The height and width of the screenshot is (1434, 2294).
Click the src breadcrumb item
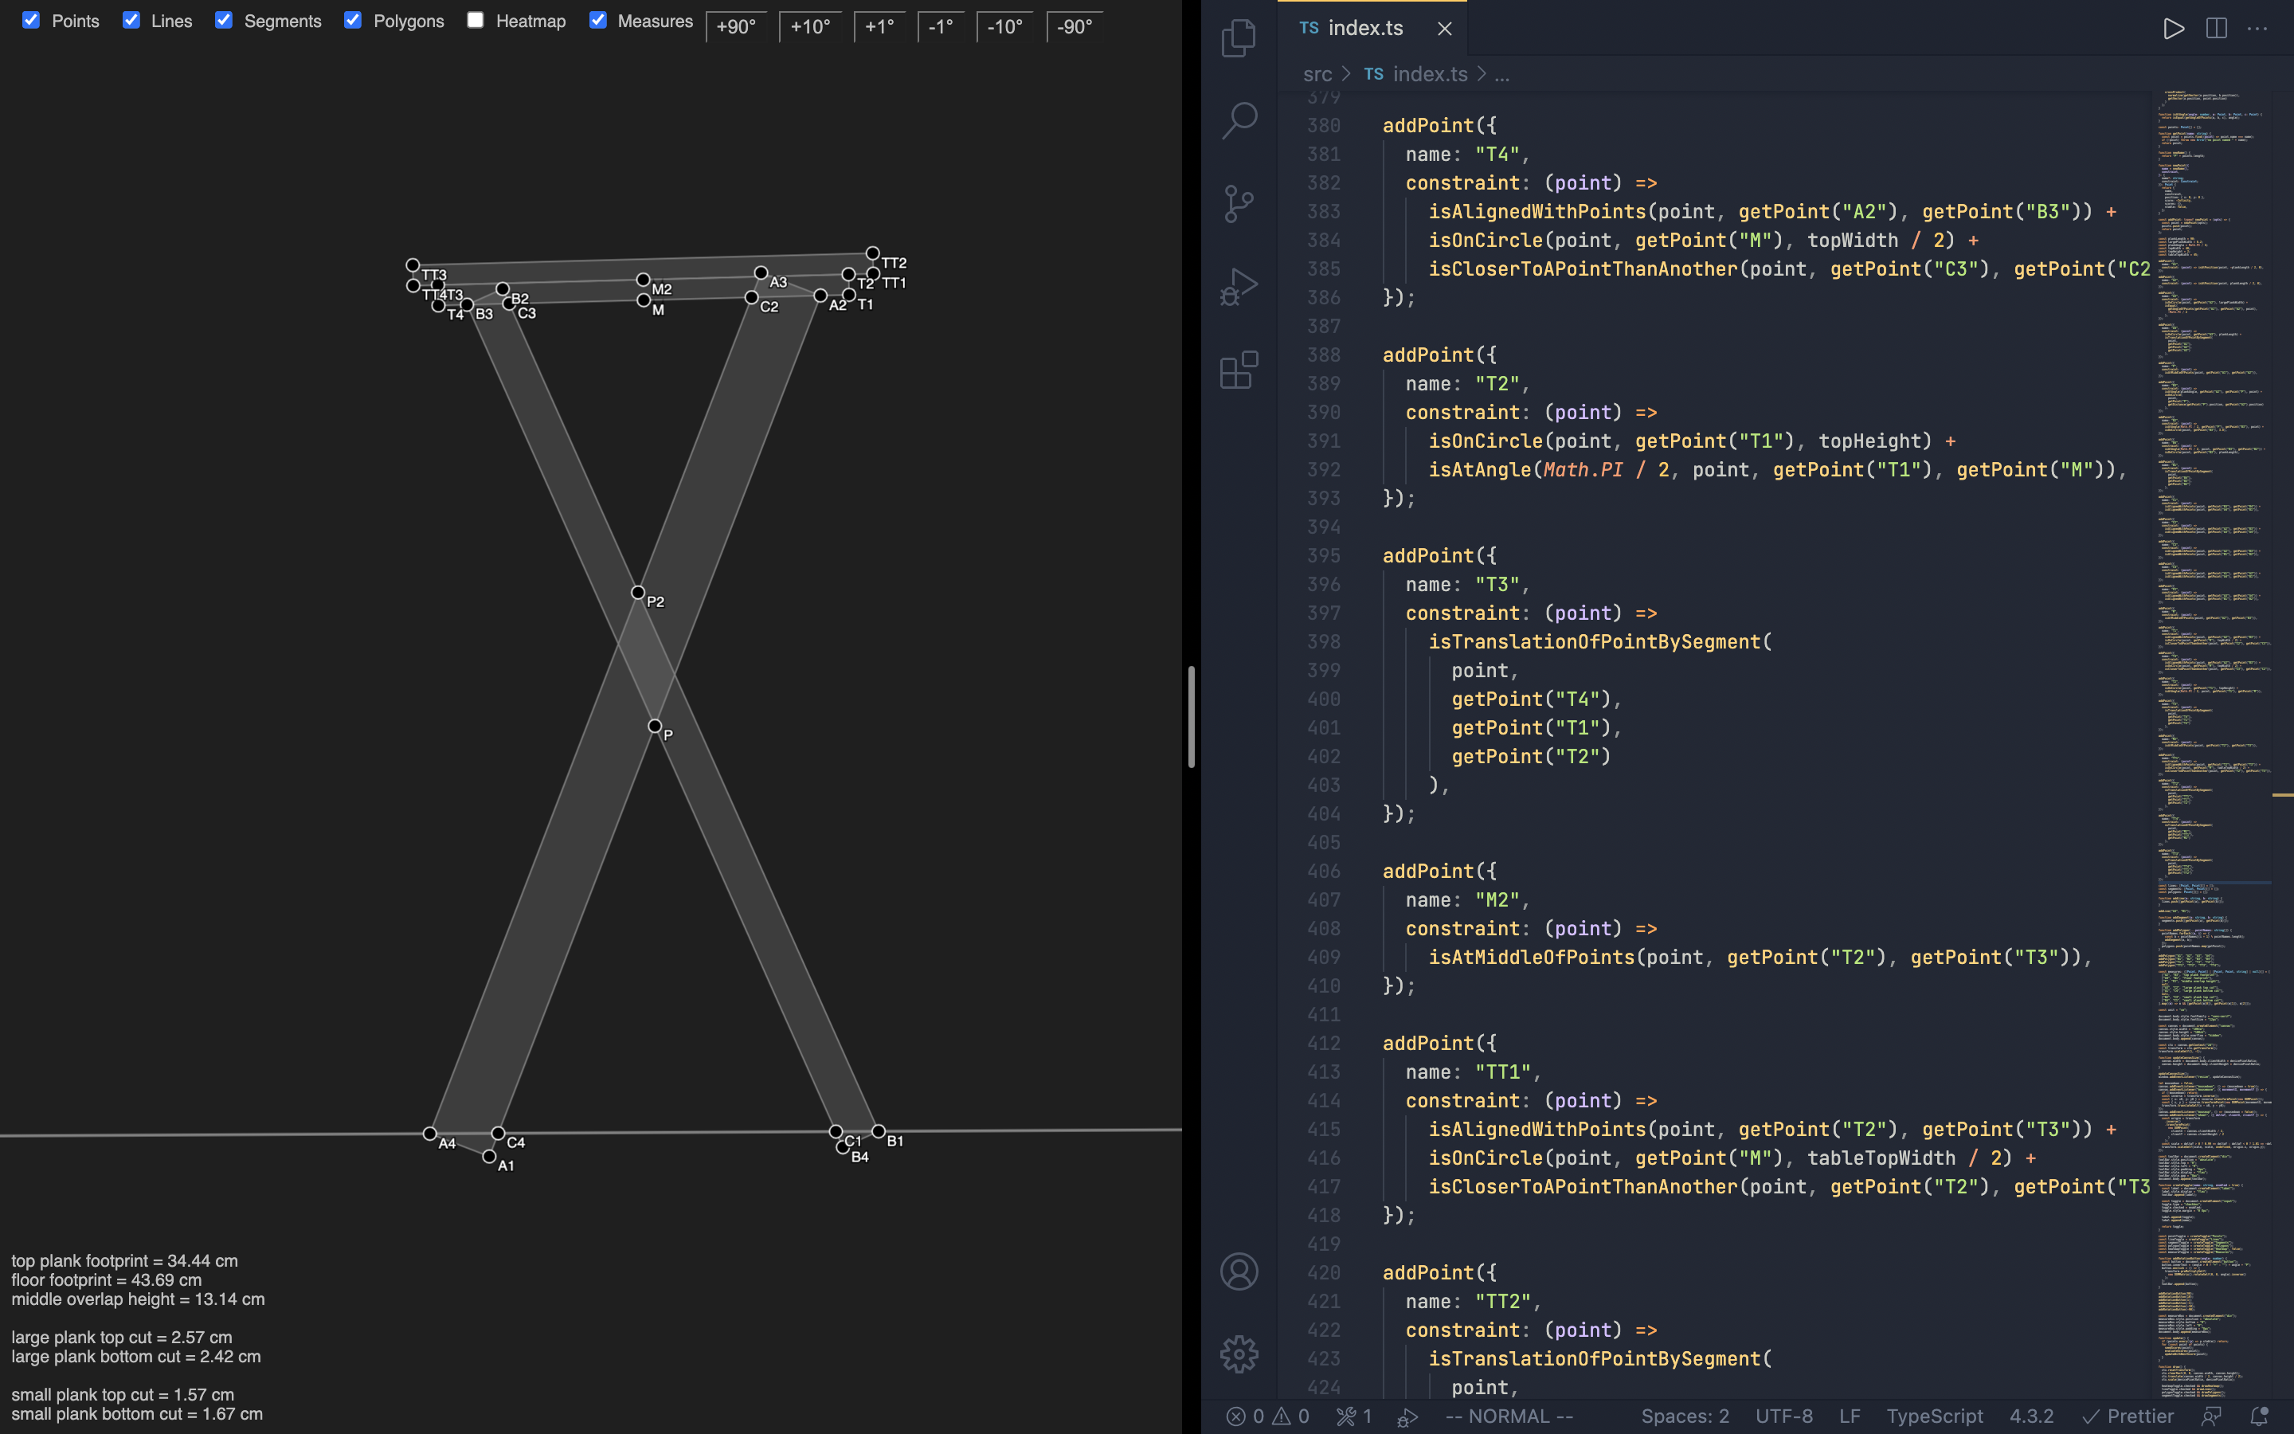tap(1317, 74)
